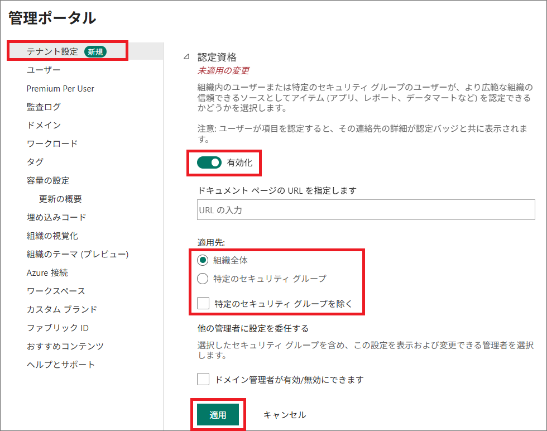This screenshot has height=431, width=547.
Task: Toggle the 有効化 switch off
Action: [x=209, y=163]
